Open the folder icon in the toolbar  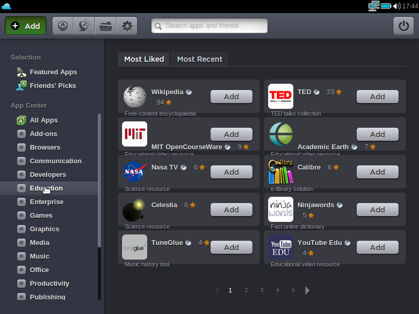(105, 26)
